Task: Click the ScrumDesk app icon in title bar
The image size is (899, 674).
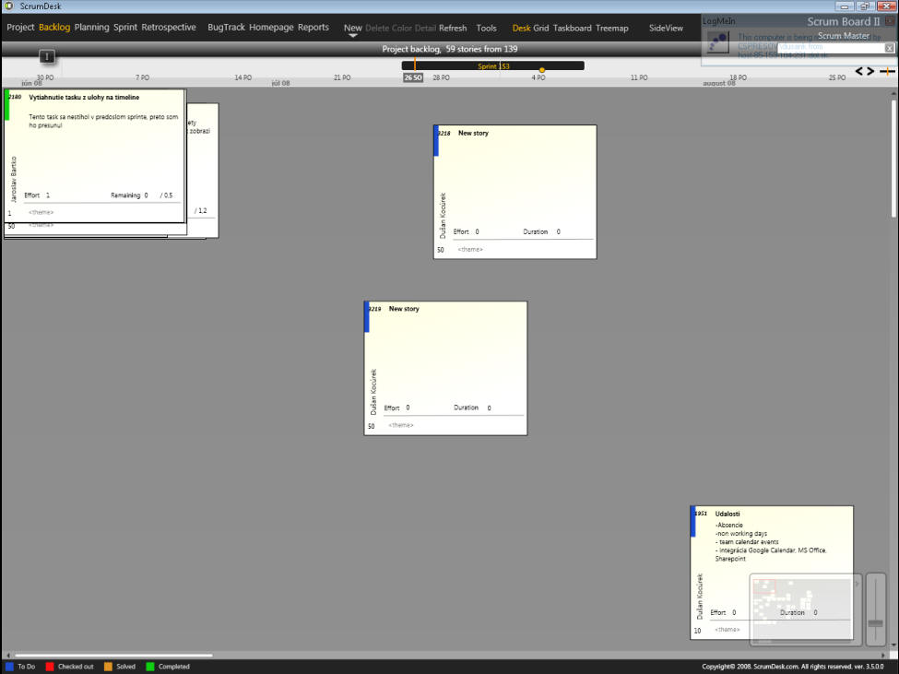Action: 9,6
